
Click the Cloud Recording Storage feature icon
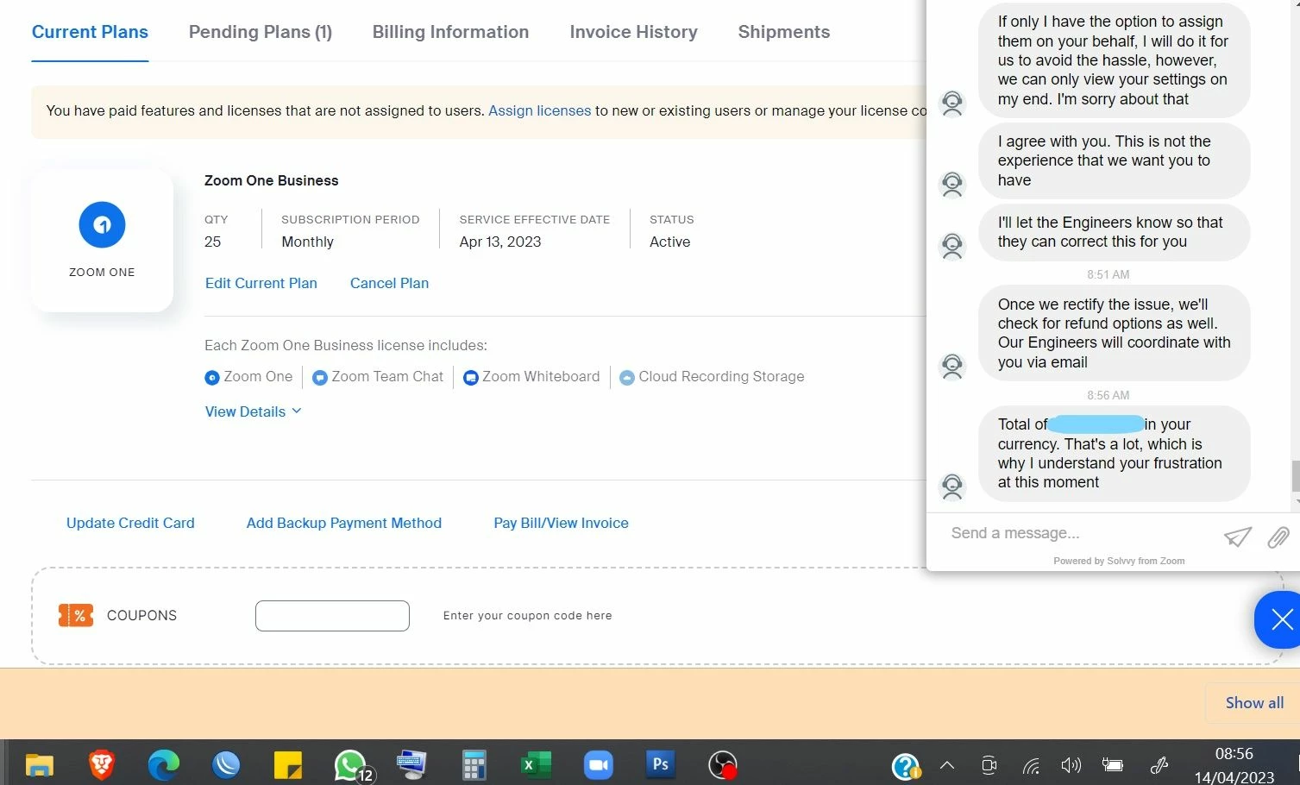pyautogui.click(x=627, y=378)
